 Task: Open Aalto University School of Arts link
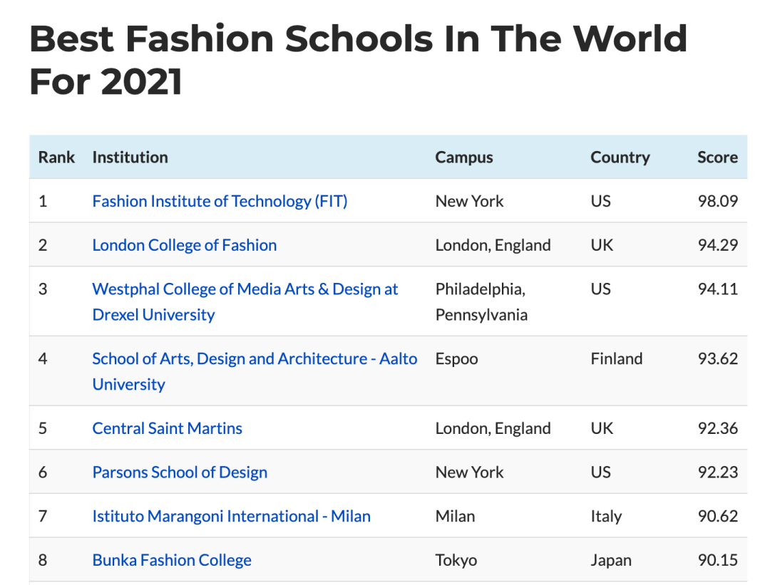[x=254, y=359]
